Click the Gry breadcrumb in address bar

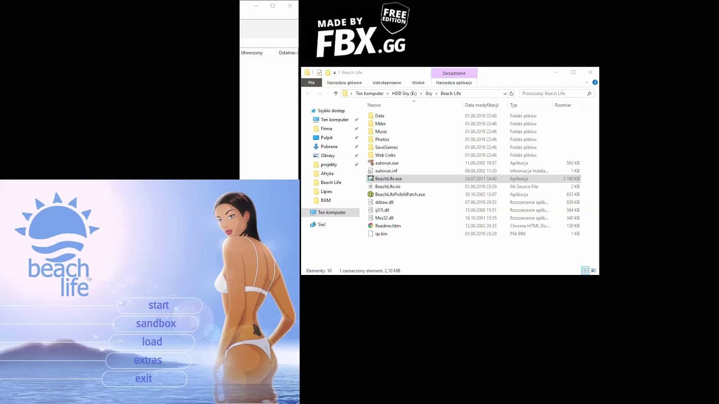pos(429,94)
